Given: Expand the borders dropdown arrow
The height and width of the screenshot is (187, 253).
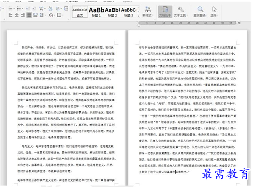Looking at the screenshot, I should pos(63,15).
